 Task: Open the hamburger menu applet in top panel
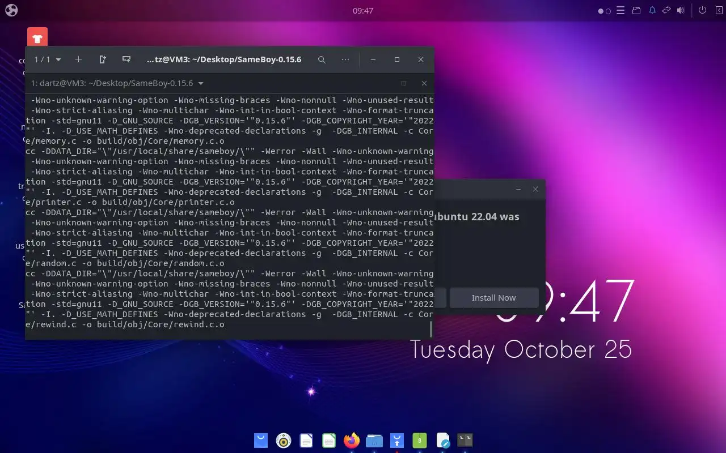(621, 10)
